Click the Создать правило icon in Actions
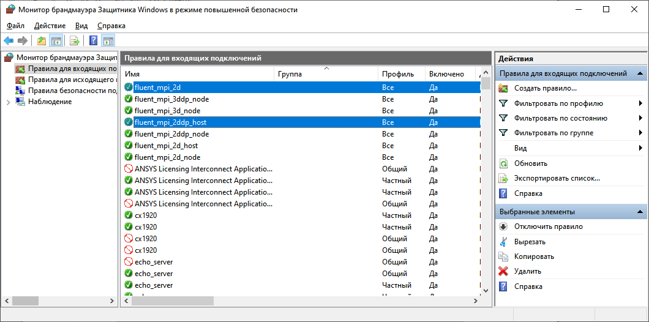649x322 pixels. [x=503, y=89]
